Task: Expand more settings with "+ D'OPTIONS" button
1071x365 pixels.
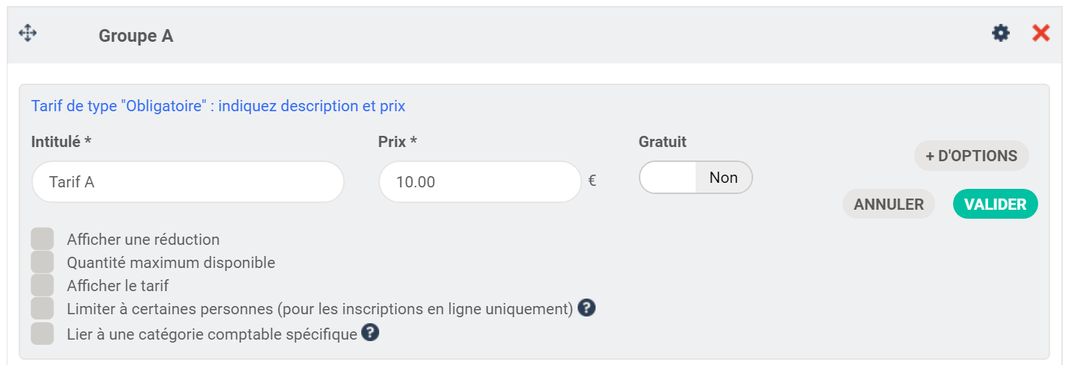Action: click(x=971, y=156)
